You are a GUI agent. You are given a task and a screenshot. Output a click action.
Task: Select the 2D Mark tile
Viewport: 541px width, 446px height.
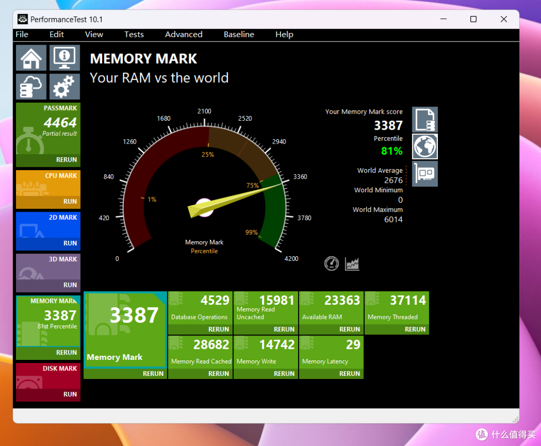(48, 225)
